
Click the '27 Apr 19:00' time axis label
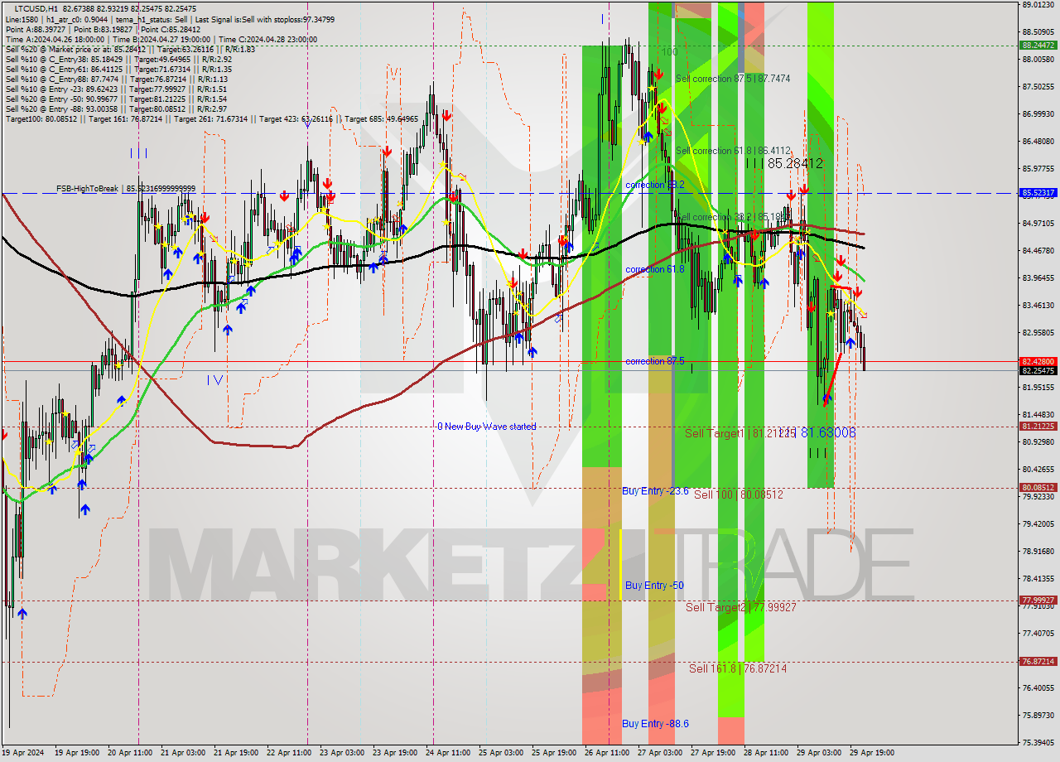pyautogui.click(x=713, y=753)
